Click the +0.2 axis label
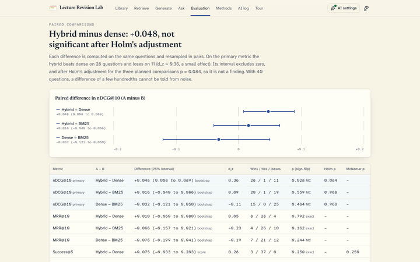 (359, 149)
